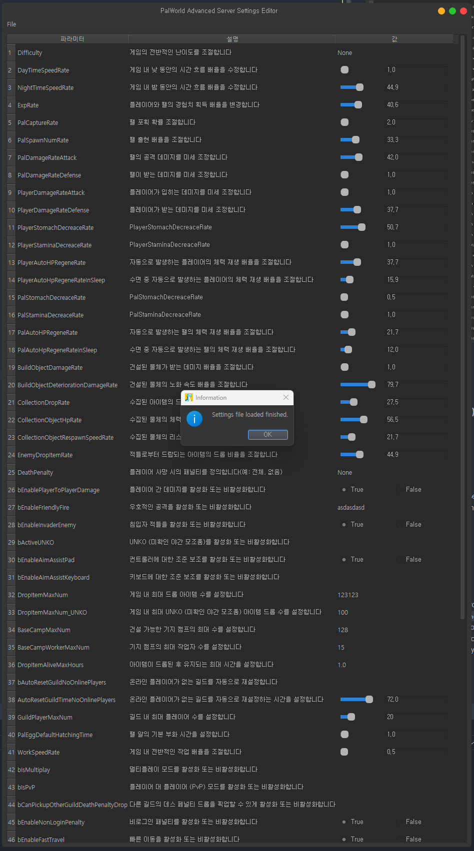Click the DropItemAliveMaxHours value 1.0

click(x=342, y=665)
